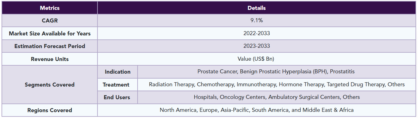Select the North America regions list
This screenshot has width=418, height=118.
tap(257, 110)
